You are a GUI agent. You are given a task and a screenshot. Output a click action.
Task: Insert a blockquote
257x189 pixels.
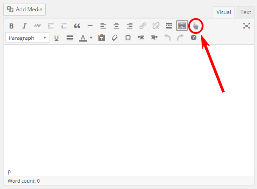[x=77, y=26]
